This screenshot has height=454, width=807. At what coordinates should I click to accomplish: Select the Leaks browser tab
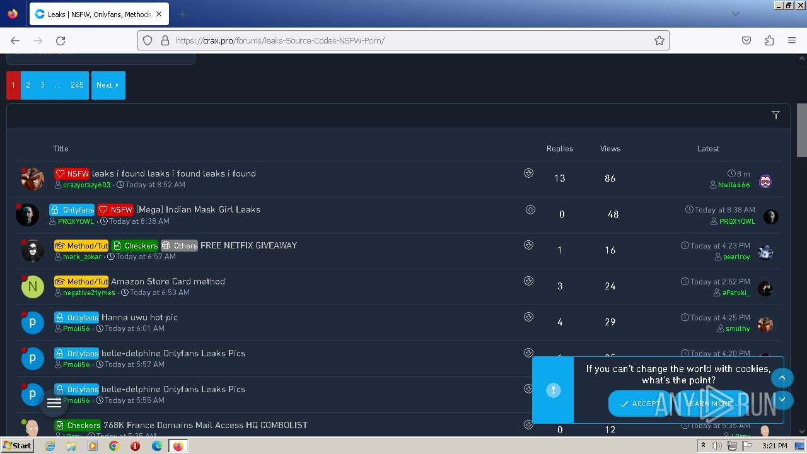point(98,14)
